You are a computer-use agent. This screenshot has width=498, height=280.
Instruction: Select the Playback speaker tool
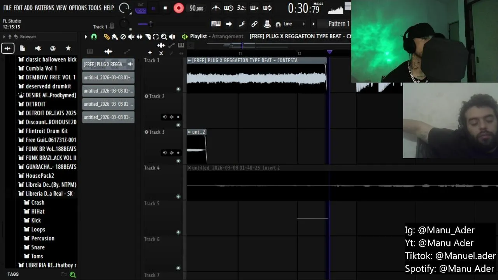tap(172, 37)
